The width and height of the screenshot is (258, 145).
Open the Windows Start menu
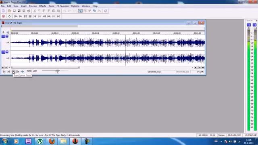coord(4,141)
